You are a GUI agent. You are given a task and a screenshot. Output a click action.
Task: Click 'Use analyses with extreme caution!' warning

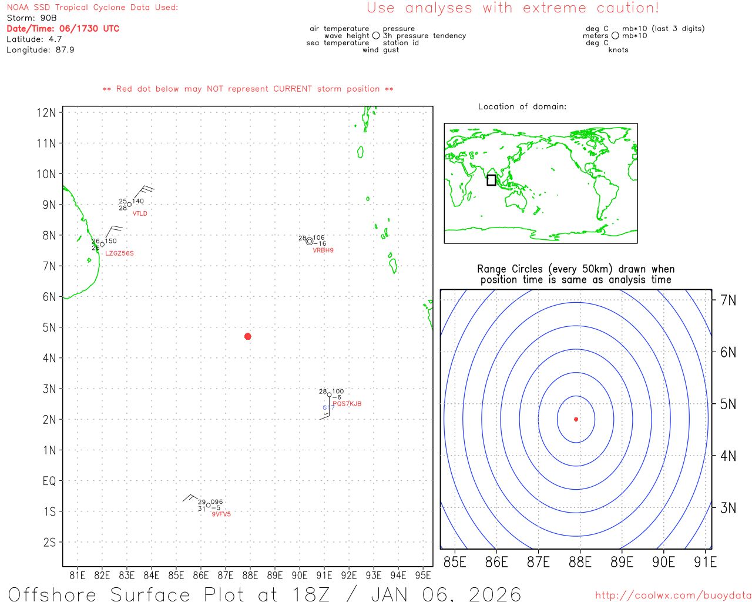pos(513,8)
